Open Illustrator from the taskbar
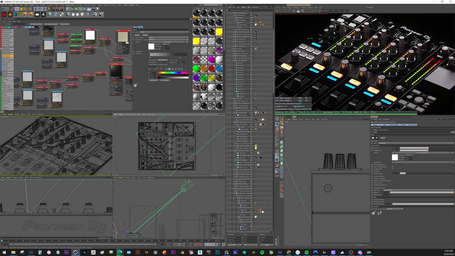Viewport: 455px width, 256px height. [x=138, y=252]
